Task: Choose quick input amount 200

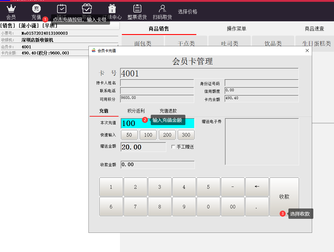Action: point(167,135)
